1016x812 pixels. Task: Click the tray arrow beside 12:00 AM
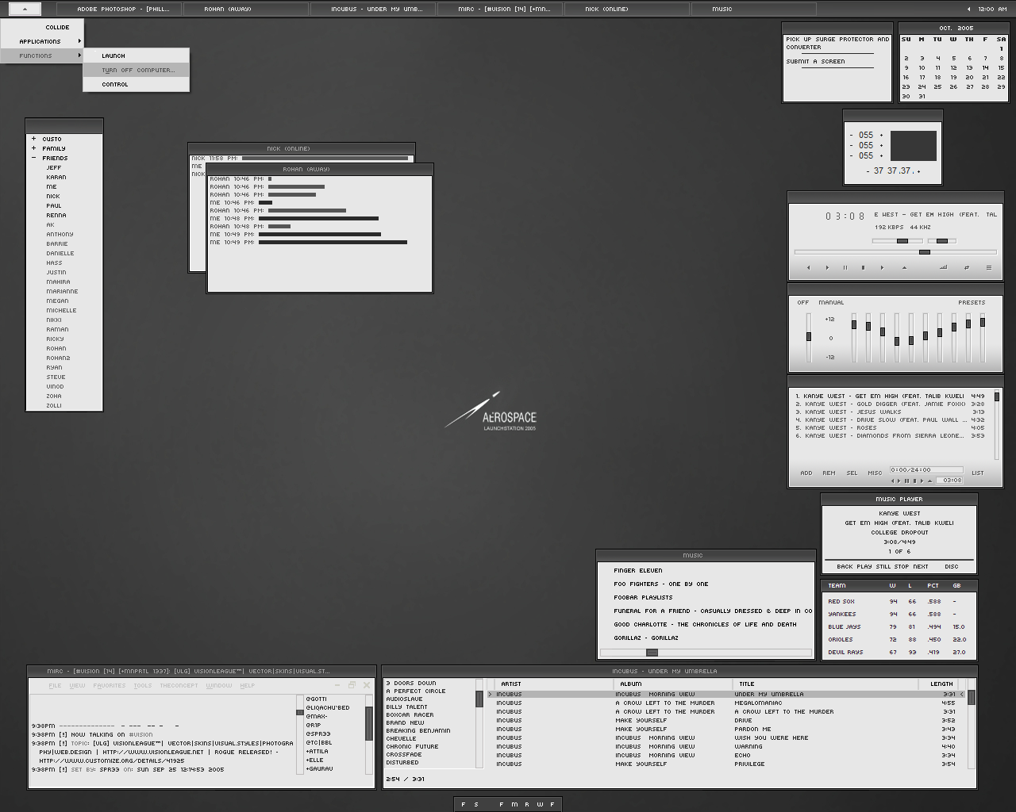(968, 10)
